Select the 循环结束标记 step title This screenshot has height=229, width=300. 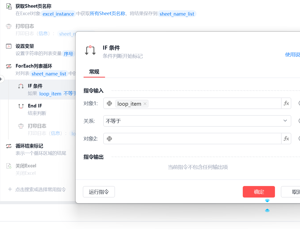pos(29,146)
